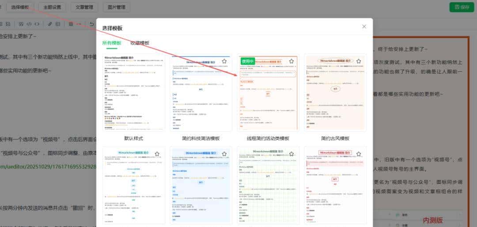Click the green 使用中 badge
The image size is (477, 227).
pos(248,61)
